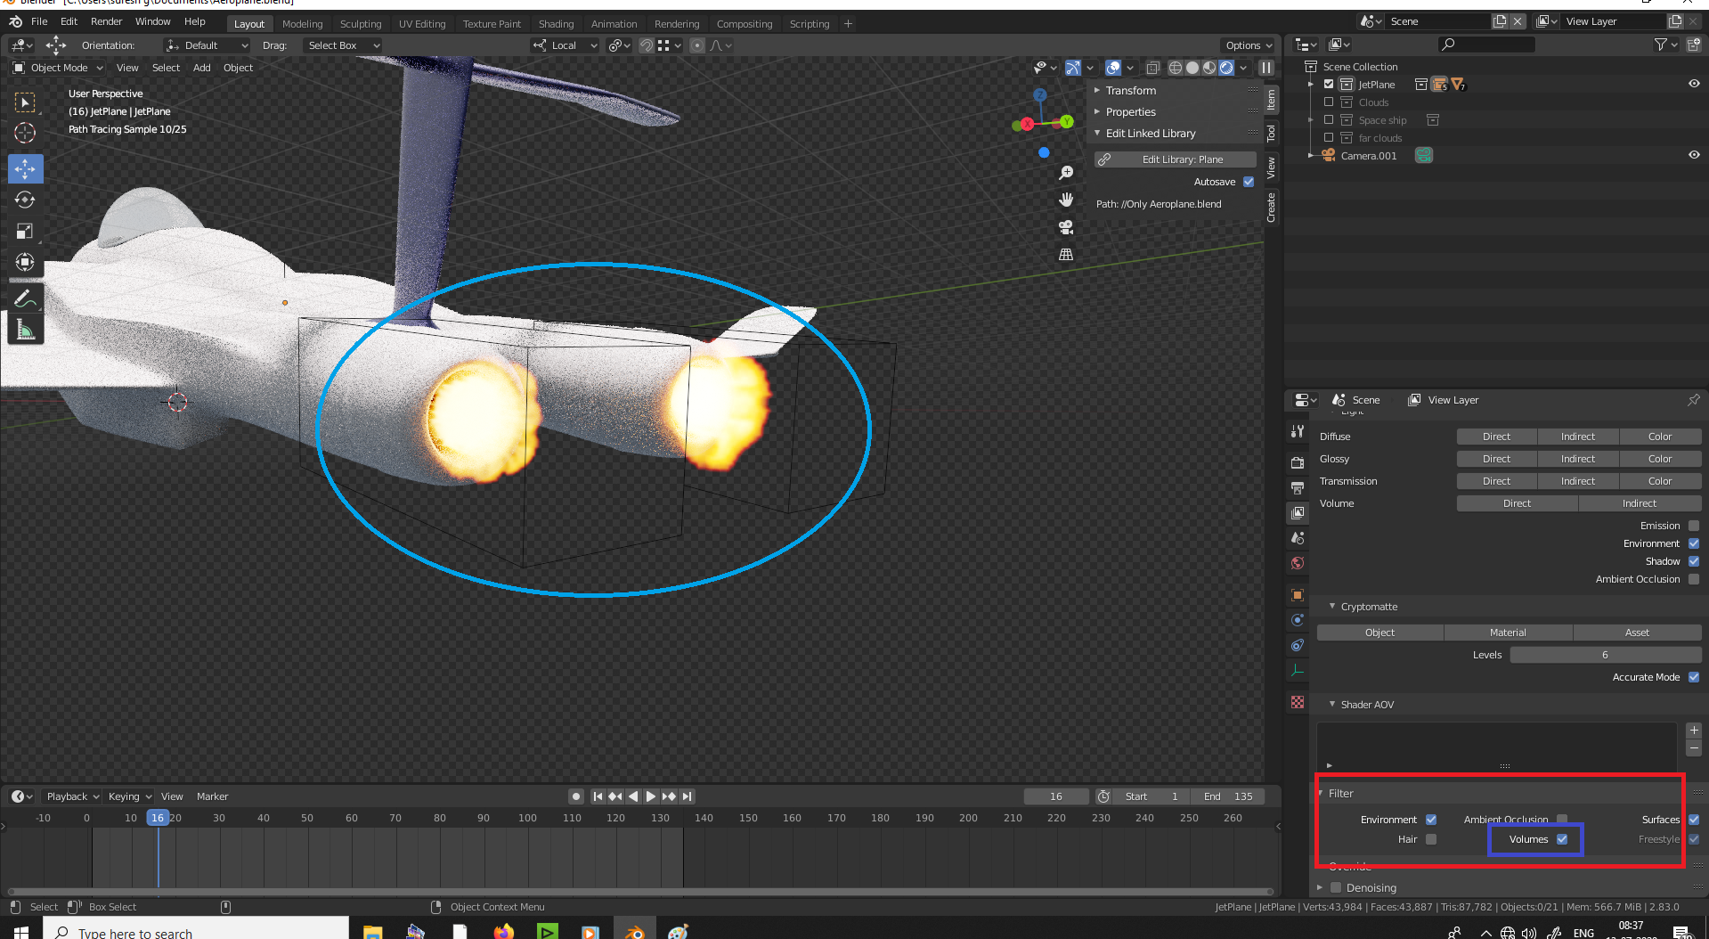Select the Measure tool
The width and height of the screenshot is (1709, 939).
coord(25,331)
